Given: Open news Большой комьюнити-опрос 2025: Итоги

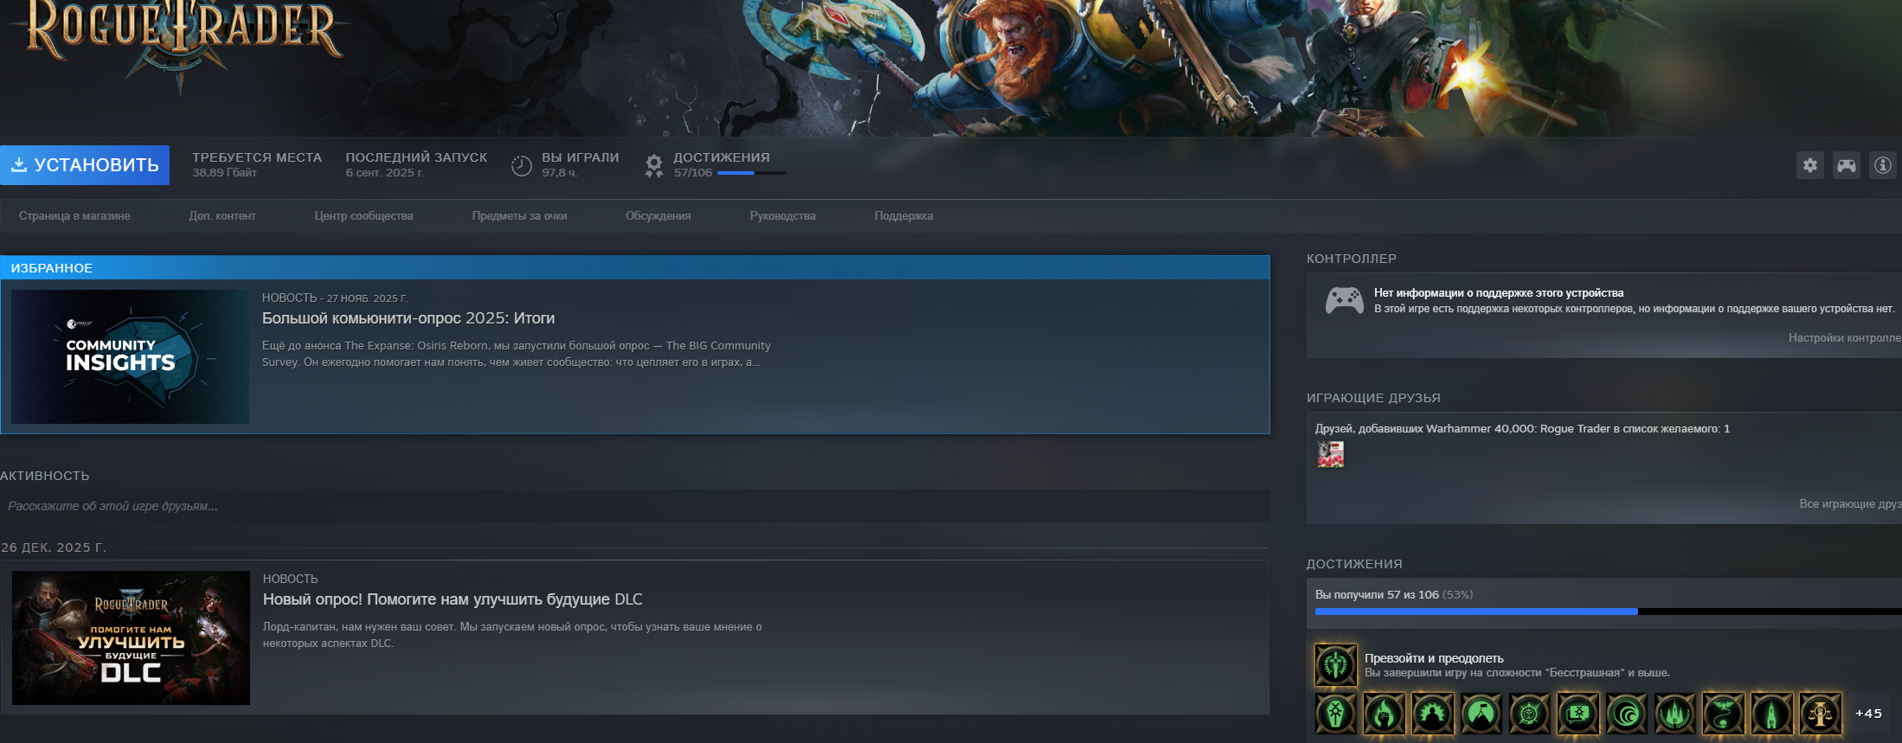Looking at the screenshot, I should 408,318.
